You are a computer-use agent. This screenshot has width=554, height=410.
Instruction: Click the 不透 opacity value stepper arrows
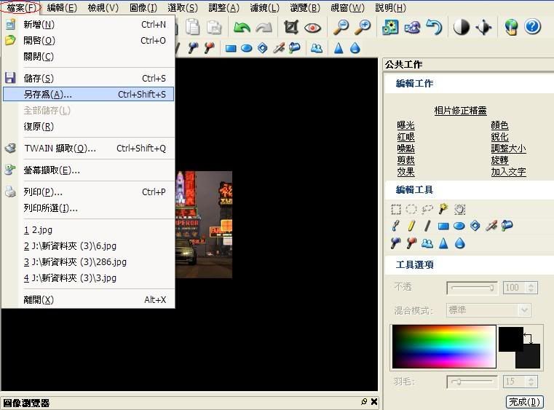click(x=531, y=288)
